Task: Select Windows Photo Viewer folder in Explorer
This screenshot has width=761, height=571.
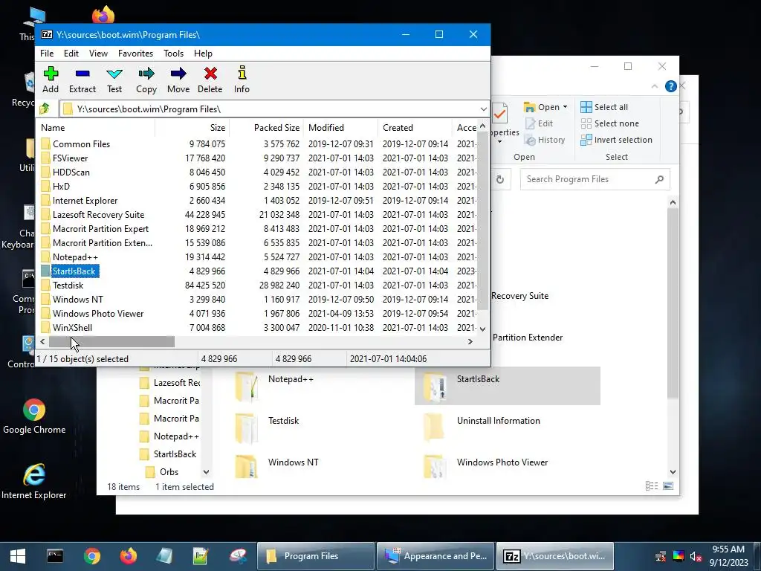Action: (507, 466)
